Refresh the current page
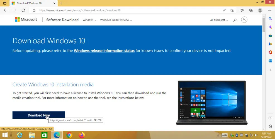 coord(23,10)
